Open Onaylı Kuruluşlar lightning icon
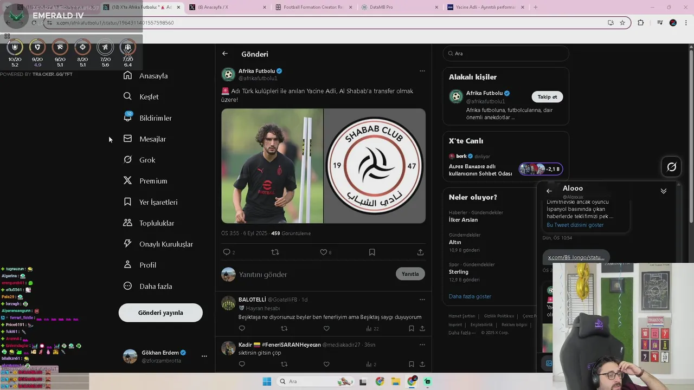This screenshot has height=390, width=694. [127, 244]
